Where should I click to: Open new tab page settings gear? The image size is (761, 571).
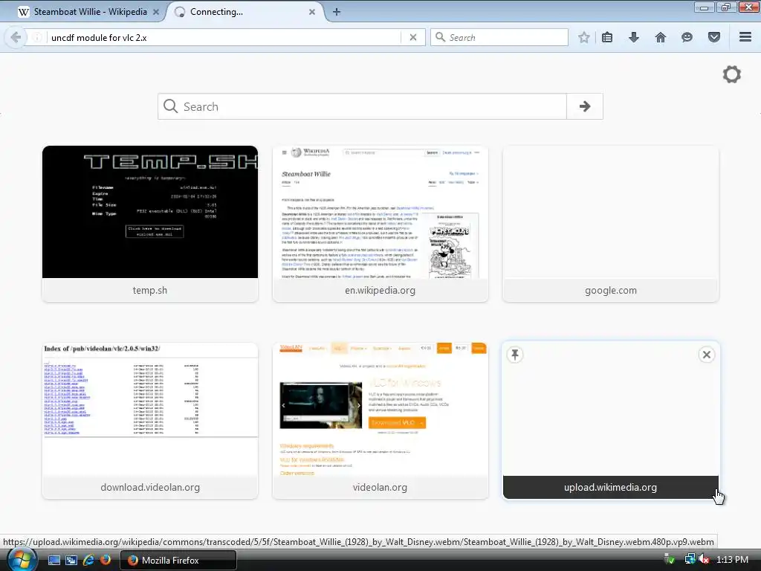point(732,74)
